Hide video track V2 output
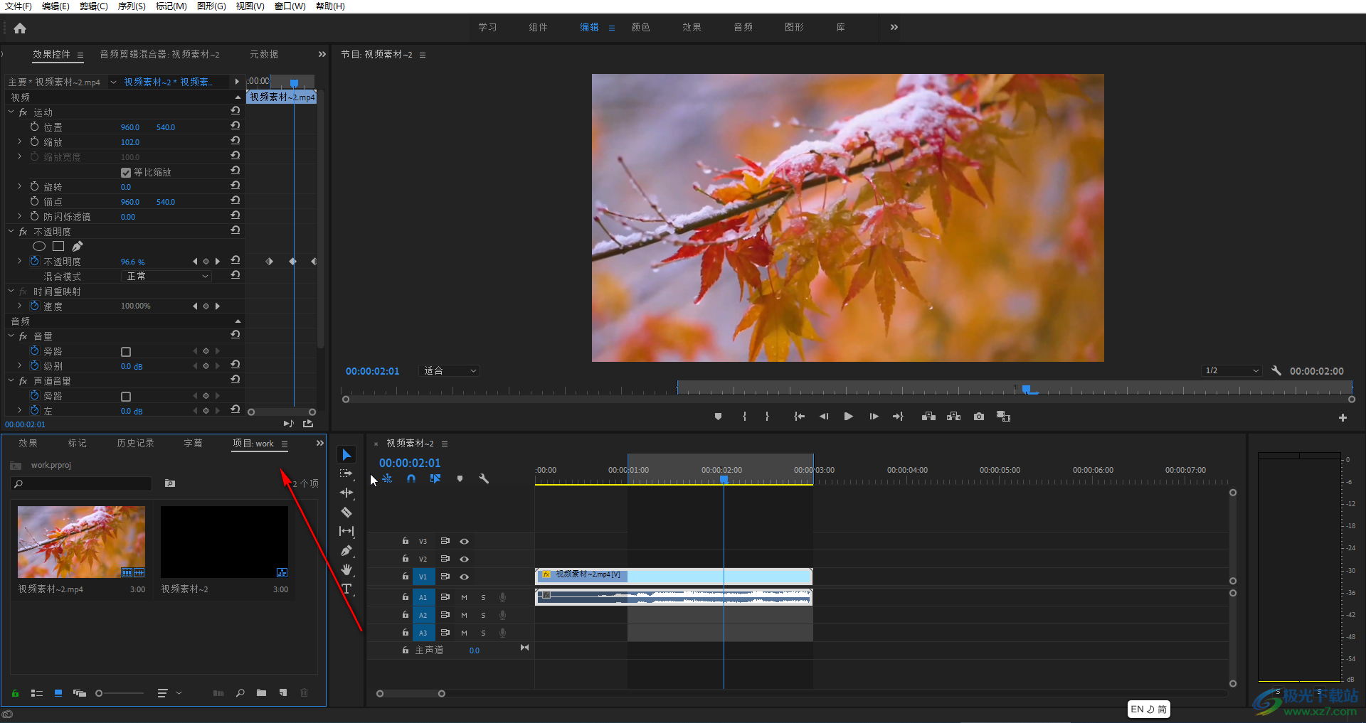 465,559
